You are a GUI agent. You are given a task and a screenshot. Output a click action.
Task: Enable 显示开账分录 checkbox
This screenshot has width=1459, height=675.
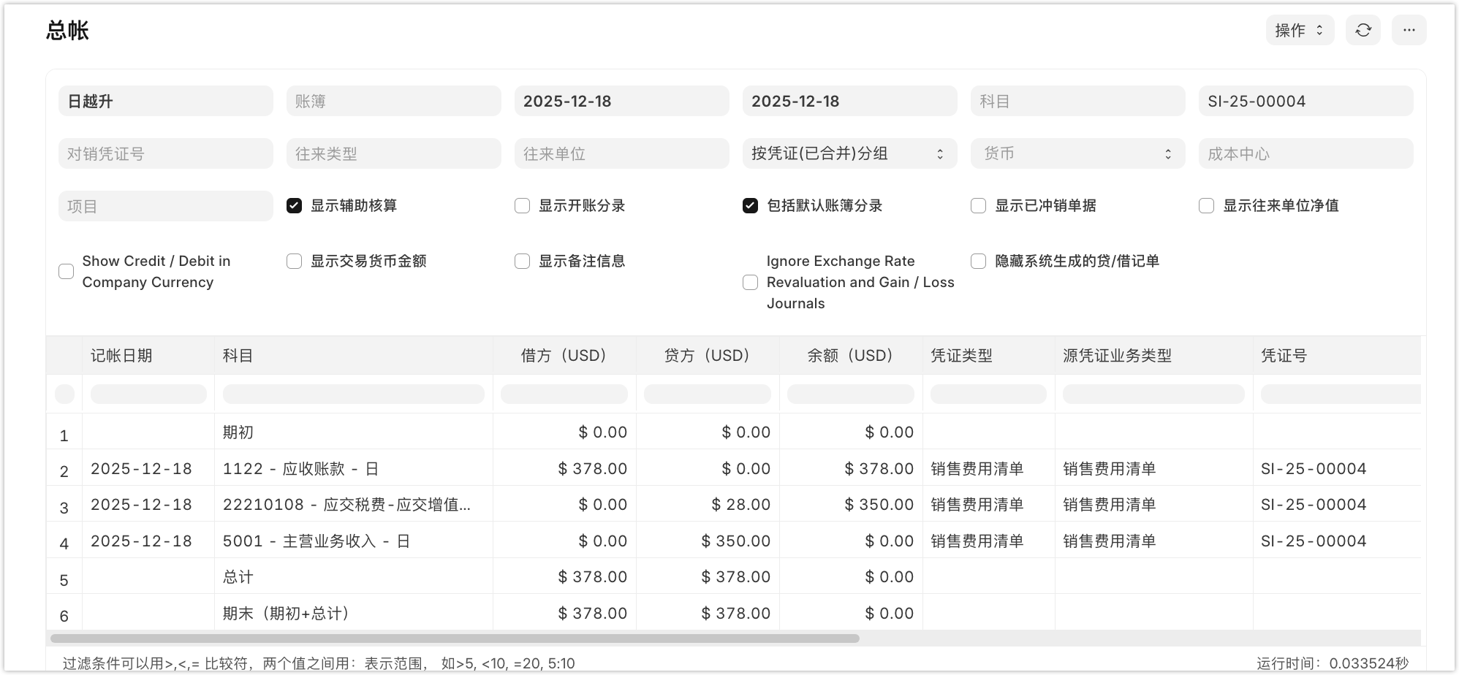pos(523,206)
